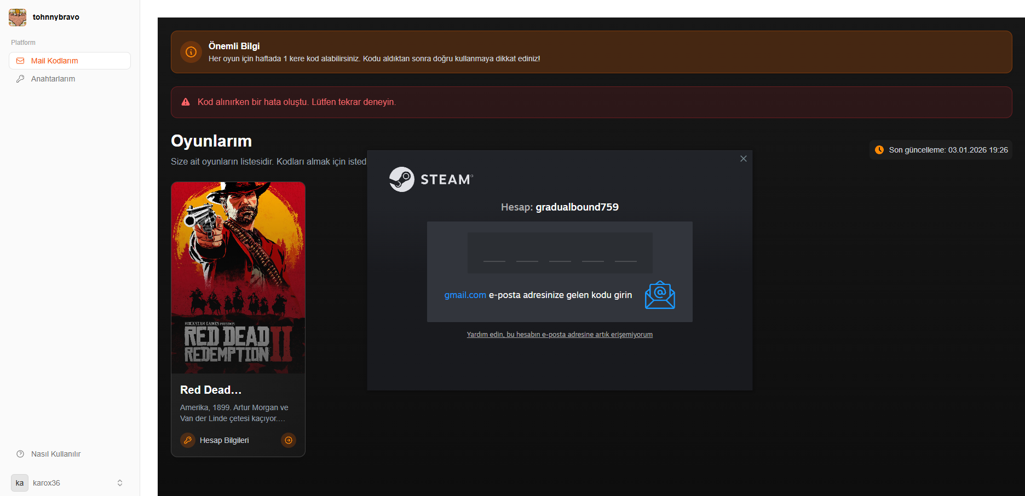Click the 'Amerika, 1899. Artur Morgan' description
Screen dimensions: 1025x496
click(x=234, y=413)
